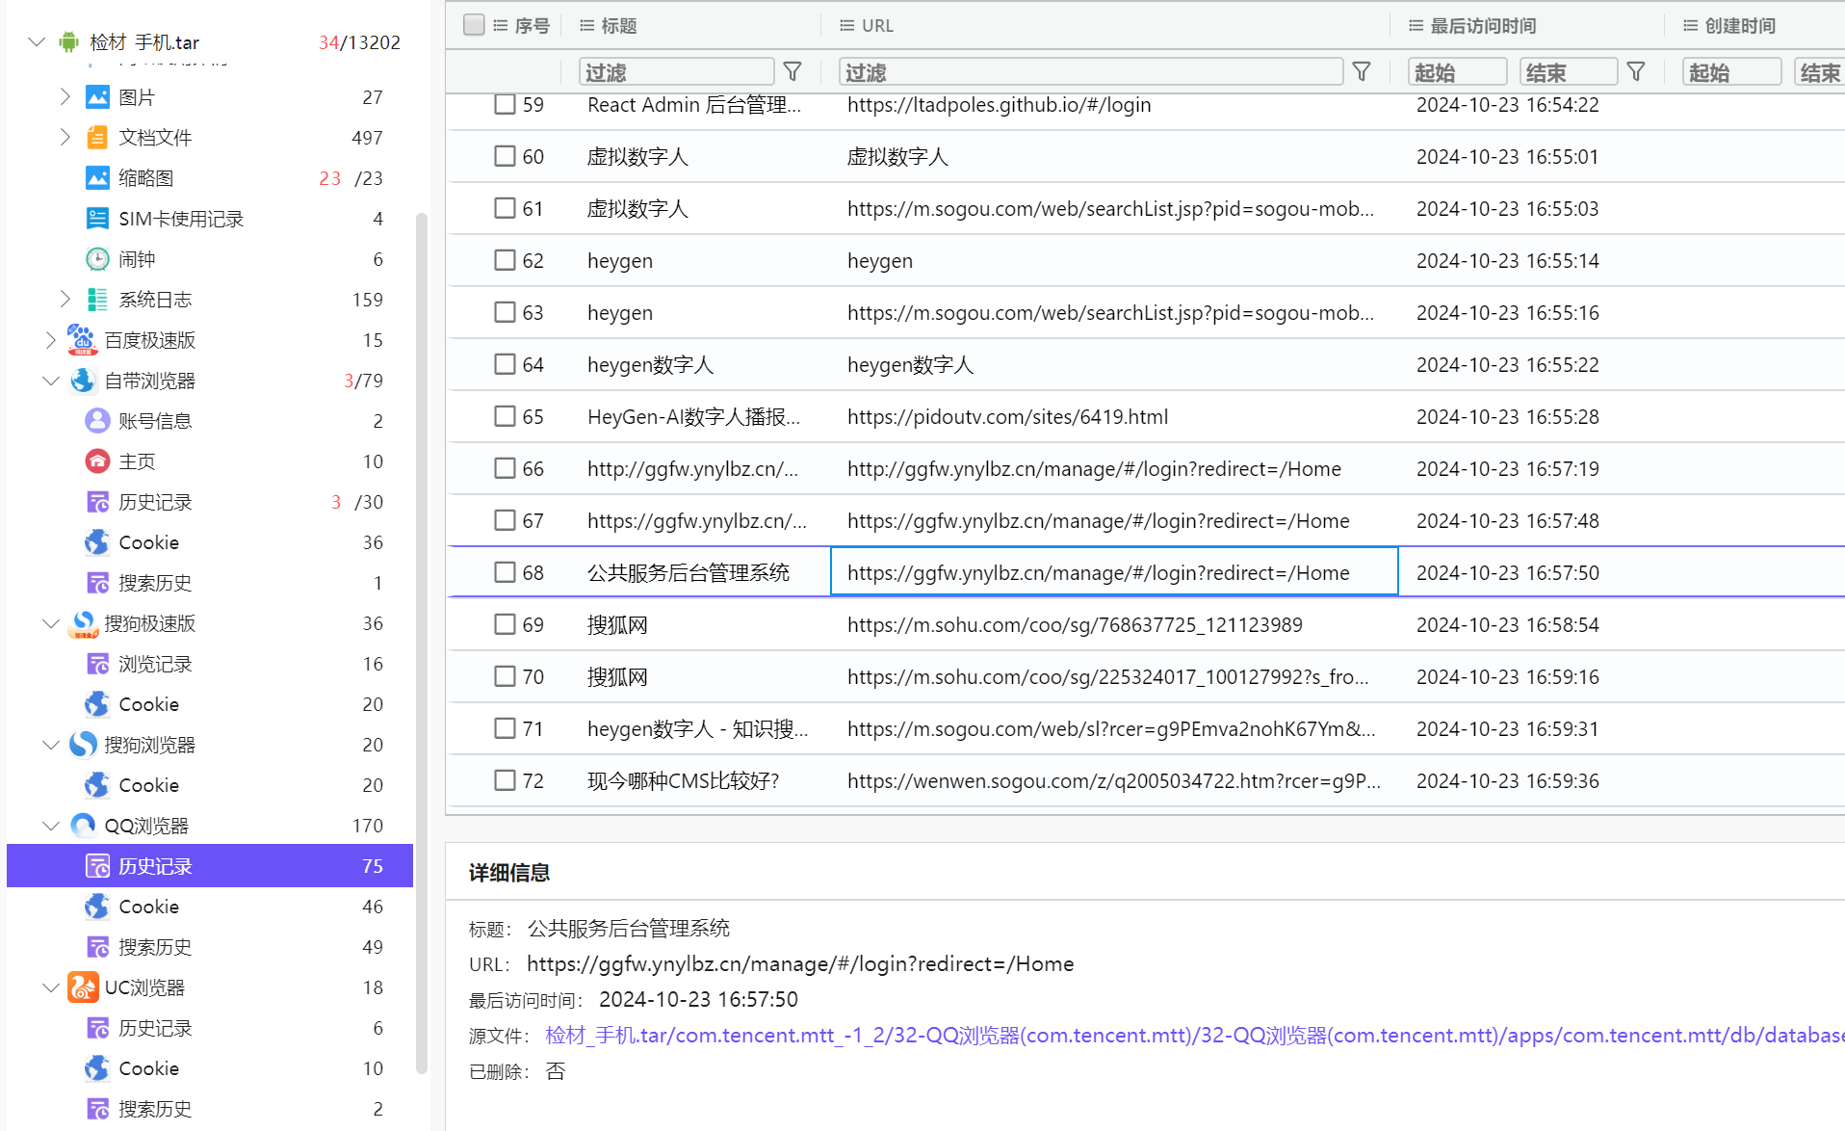Click the Cookie icon under 自带浏览器
Screen dimensions: 1845x1131
tap(97, 542)
